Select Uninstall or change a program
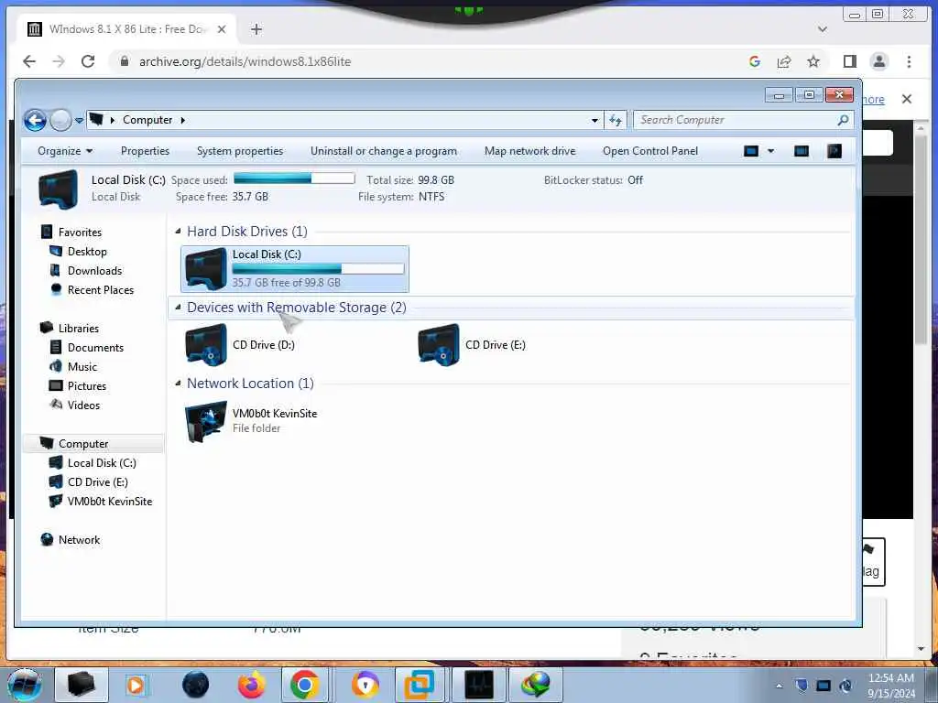 tap(384, 151)
